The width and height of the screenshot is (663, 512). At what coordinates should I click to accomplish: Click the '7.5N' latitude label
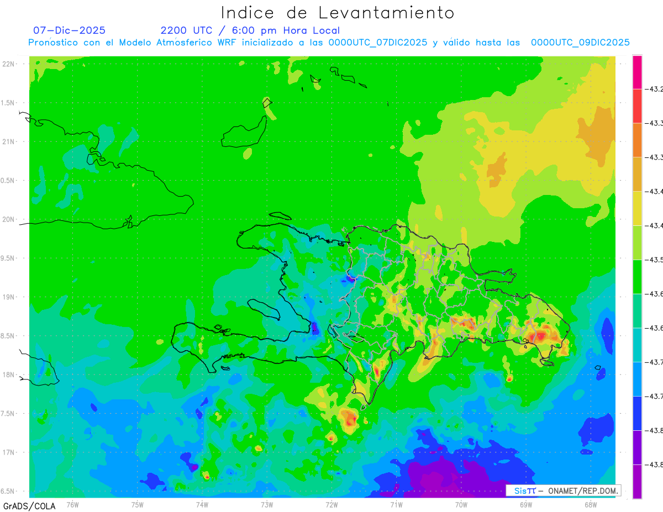[x=8, y=414]
